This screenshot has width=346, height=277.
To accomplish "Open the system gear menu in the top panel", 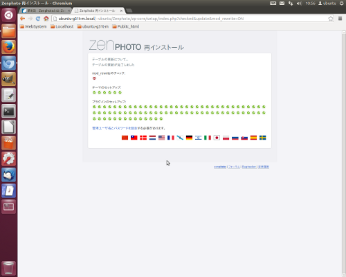I will tap(342, 3).
